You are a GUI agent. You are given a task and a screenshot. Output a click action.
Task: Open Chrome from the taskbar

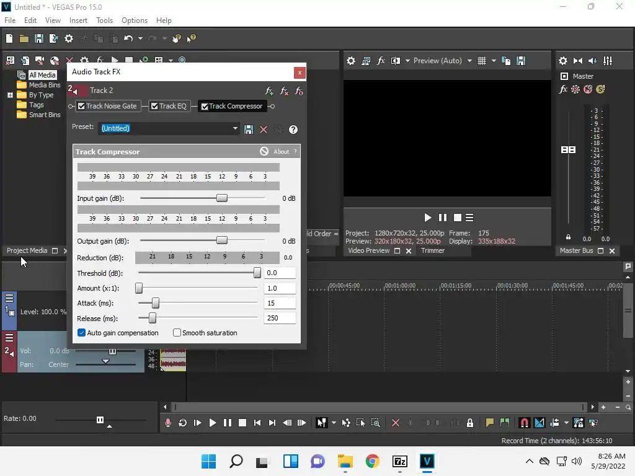pyautogui.click(x=372, y=461)
